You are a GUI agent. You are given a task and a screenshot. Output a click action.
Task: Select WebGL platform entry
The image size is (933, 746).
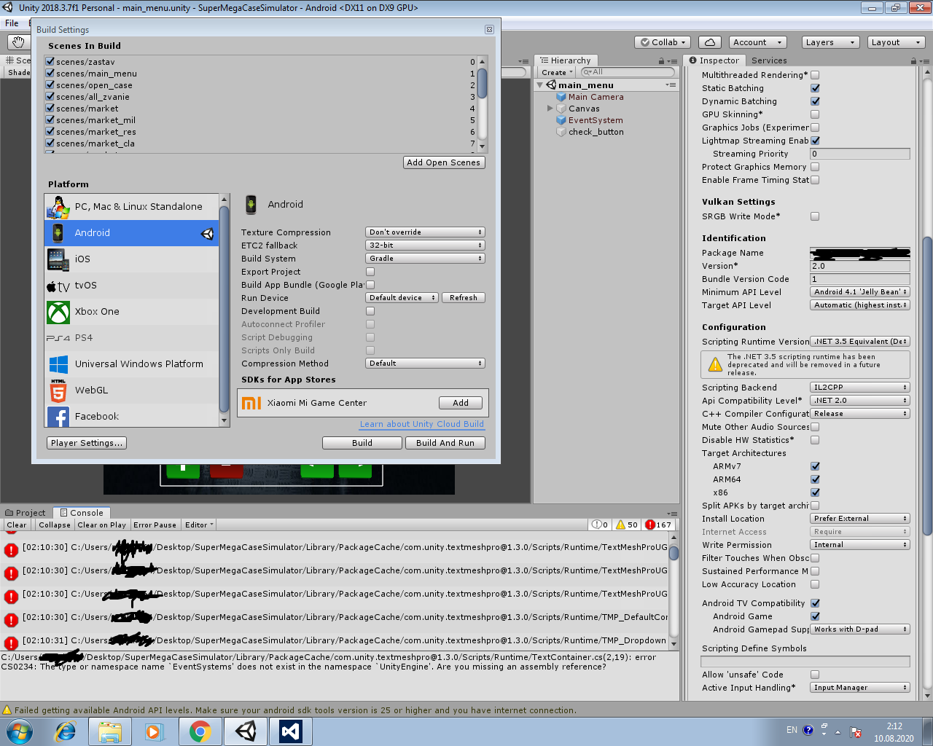coord(131,390)
